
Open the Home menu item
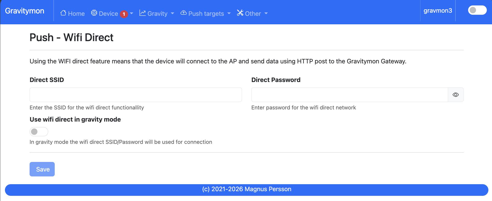pos(76,14)
